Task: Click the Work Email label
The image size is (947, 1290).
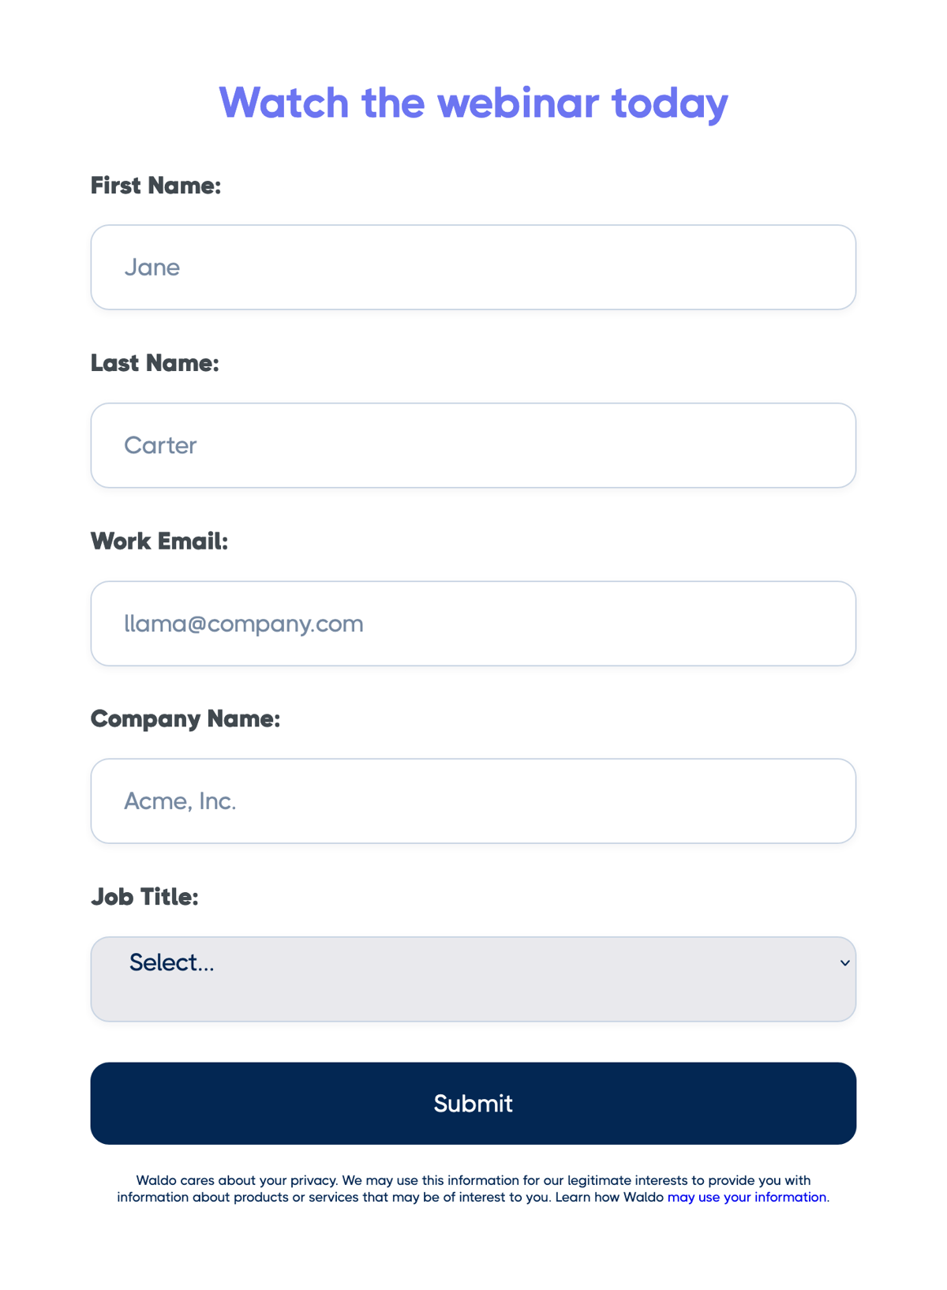Action: click(159, 541)
